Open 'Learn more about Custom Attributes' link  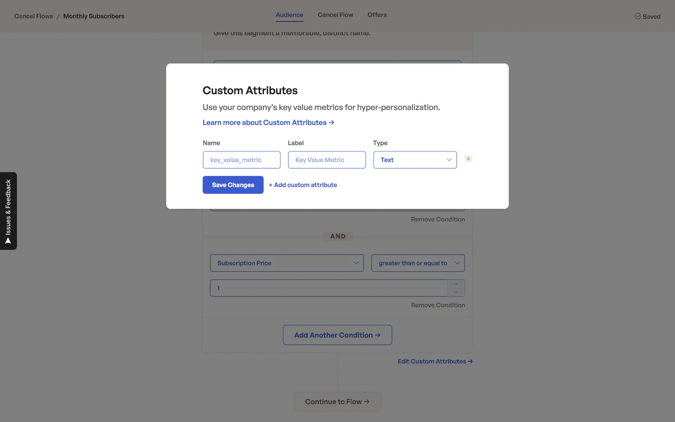click(x=268, y=123)
